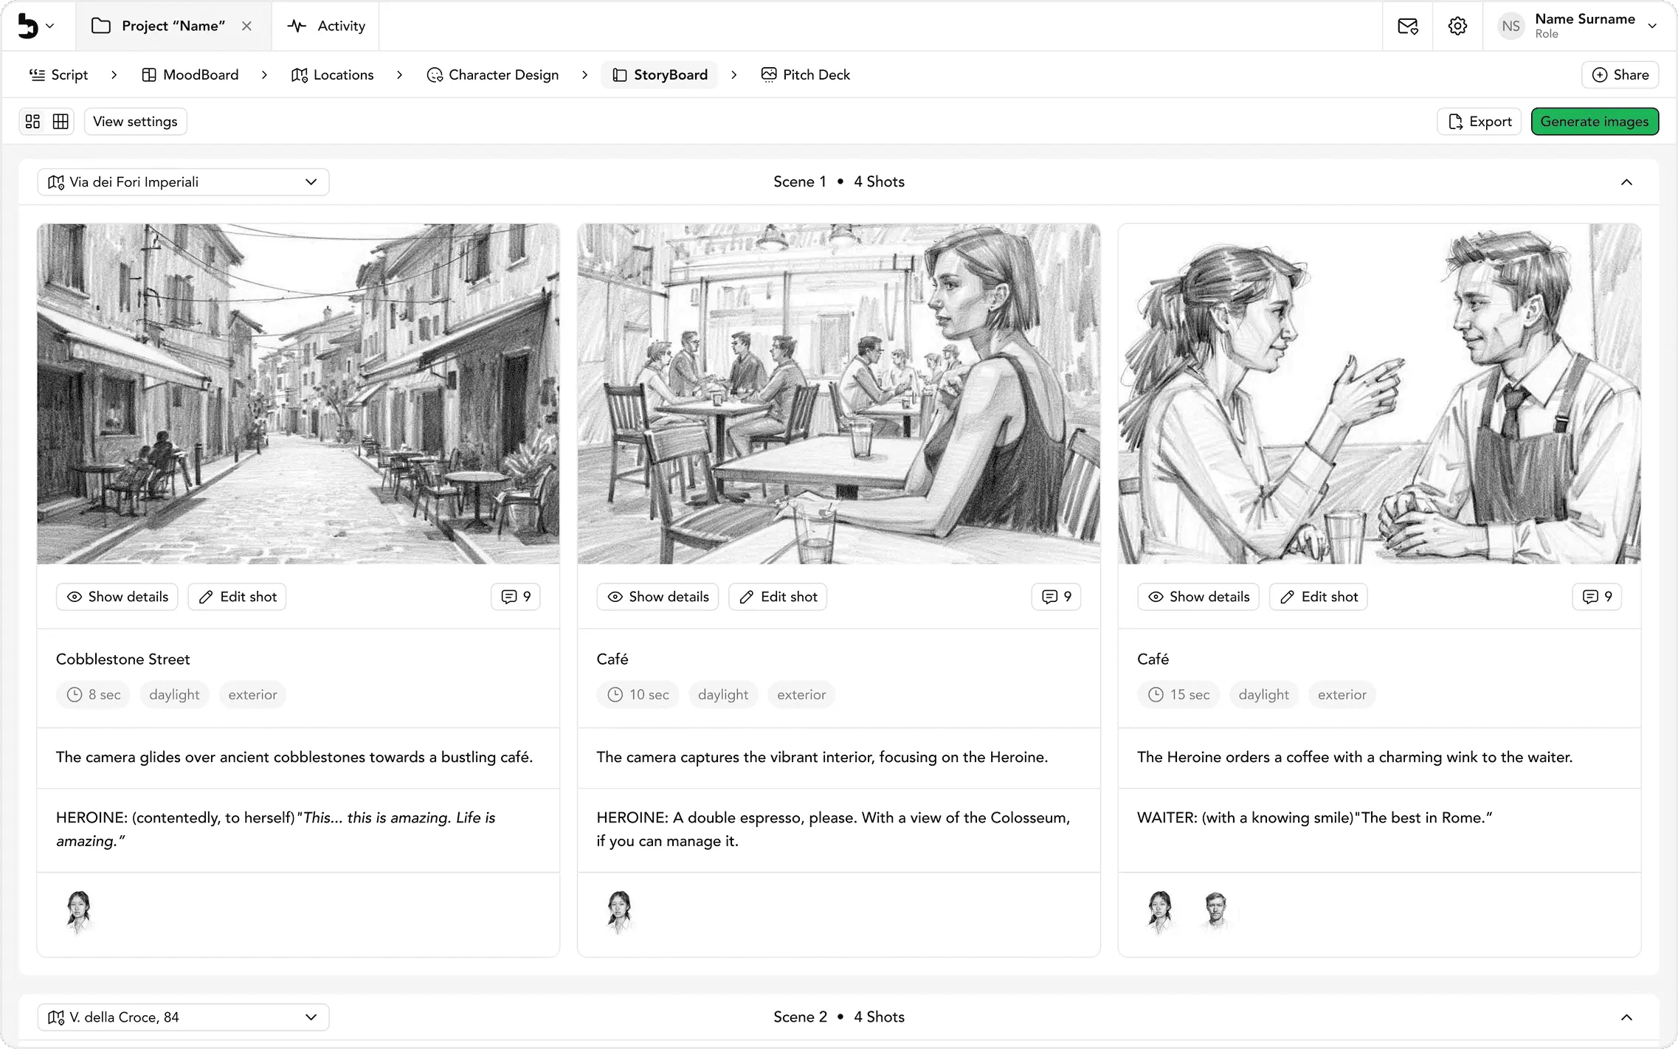
Task: Switch to card layout view icon
Action: tap(32, 121)
